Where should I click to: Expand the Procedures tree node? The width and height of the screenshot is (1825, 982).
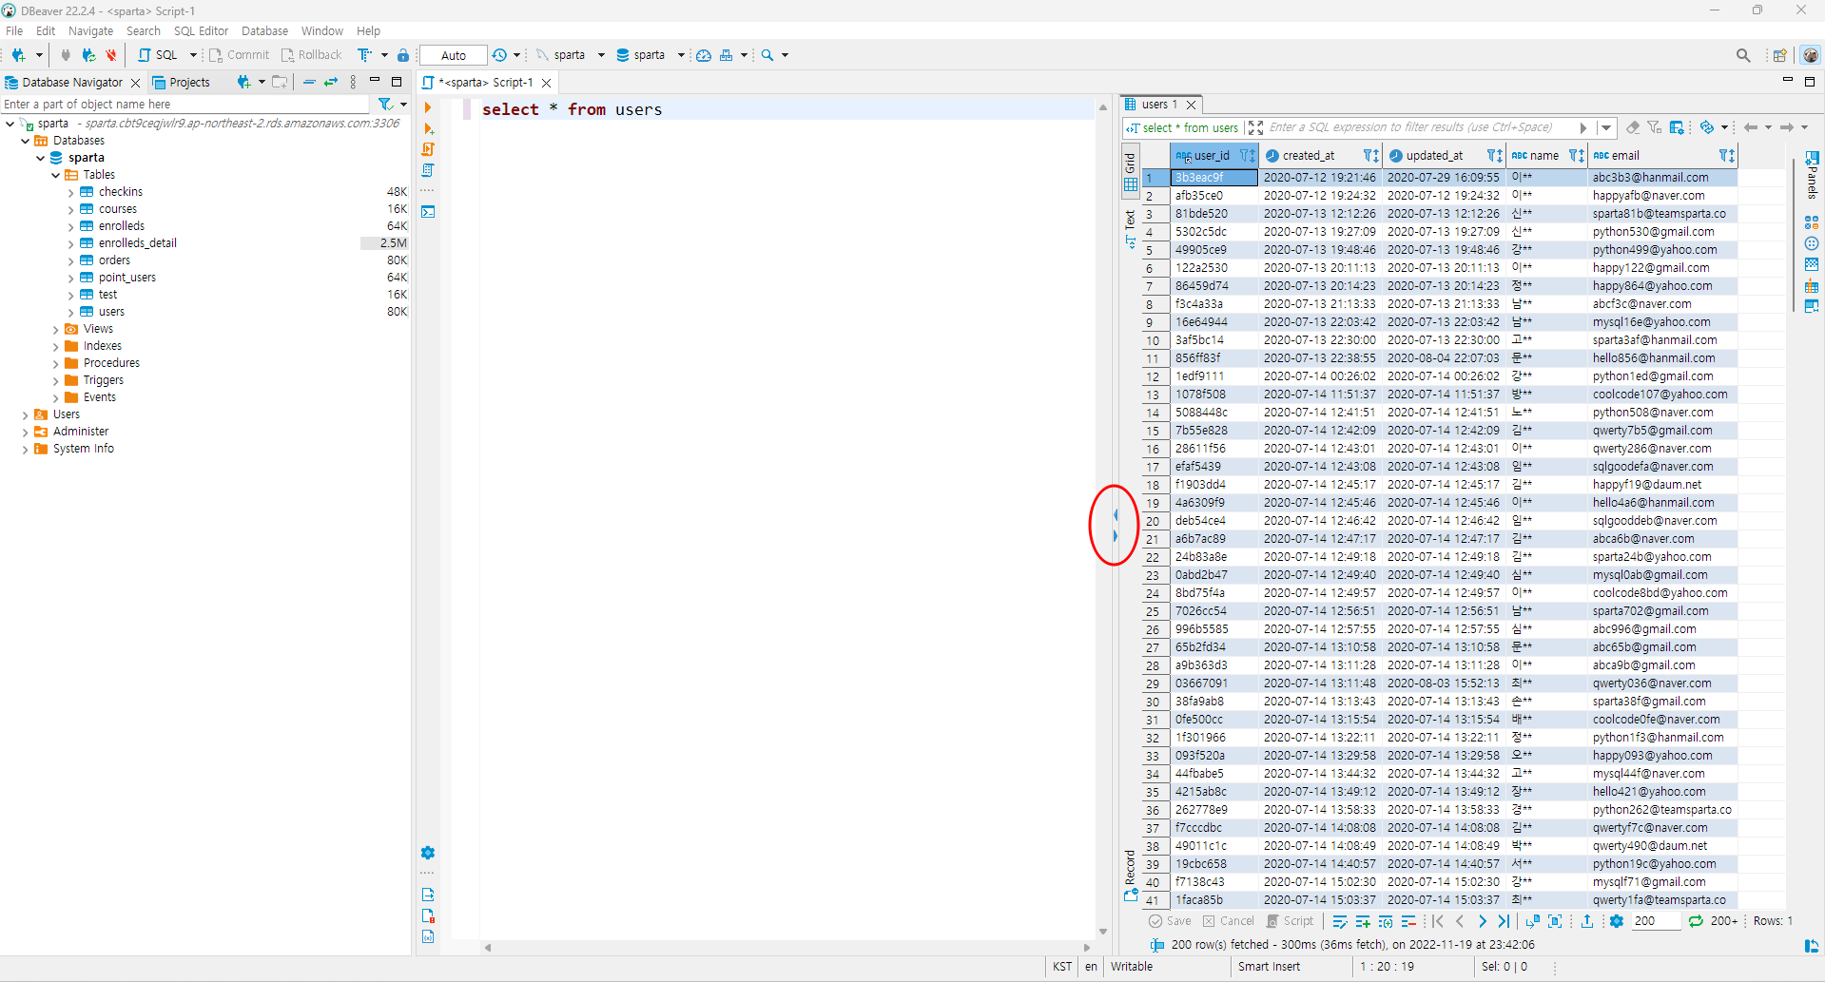(56, 363)
